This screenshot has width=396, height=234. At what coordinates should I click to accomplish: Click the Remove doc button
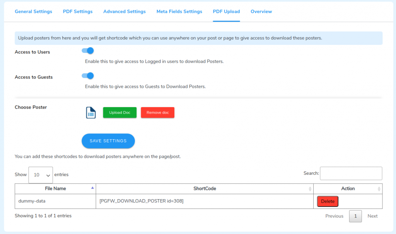pyautogui.click(x=157, y=112)
